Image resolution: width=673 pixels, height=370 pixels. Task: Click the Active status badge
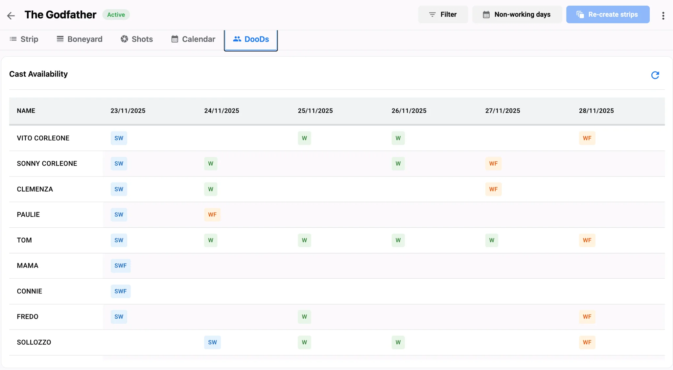pyautogui.click(x=116, y=15)
